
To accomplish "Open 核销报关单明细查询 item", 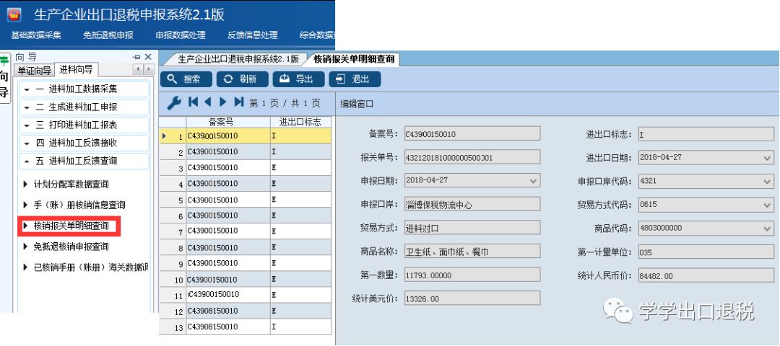I will tap(71, 226).
